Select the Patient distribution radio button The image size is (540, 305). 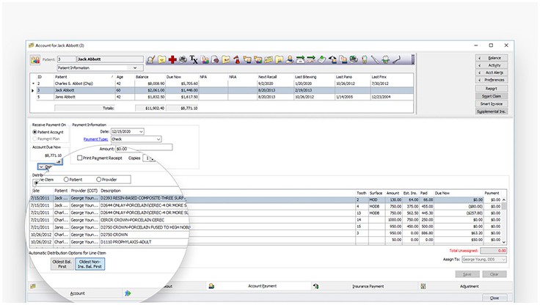[66, 180]
